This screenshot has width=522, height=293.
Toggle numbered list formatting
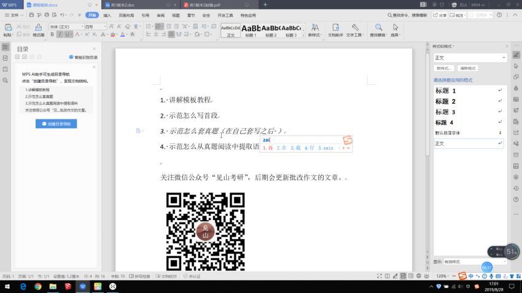coord(159,26)
